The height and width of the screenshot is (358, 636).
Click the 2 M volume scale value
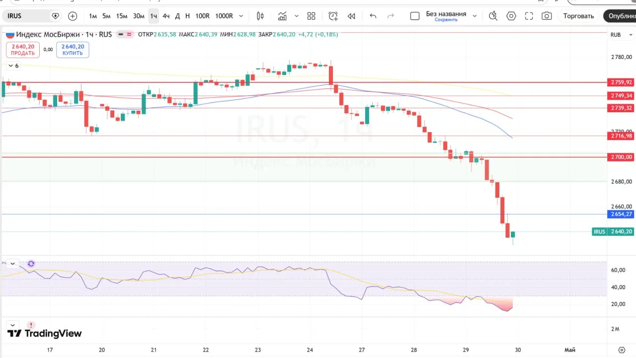[615, 329]
